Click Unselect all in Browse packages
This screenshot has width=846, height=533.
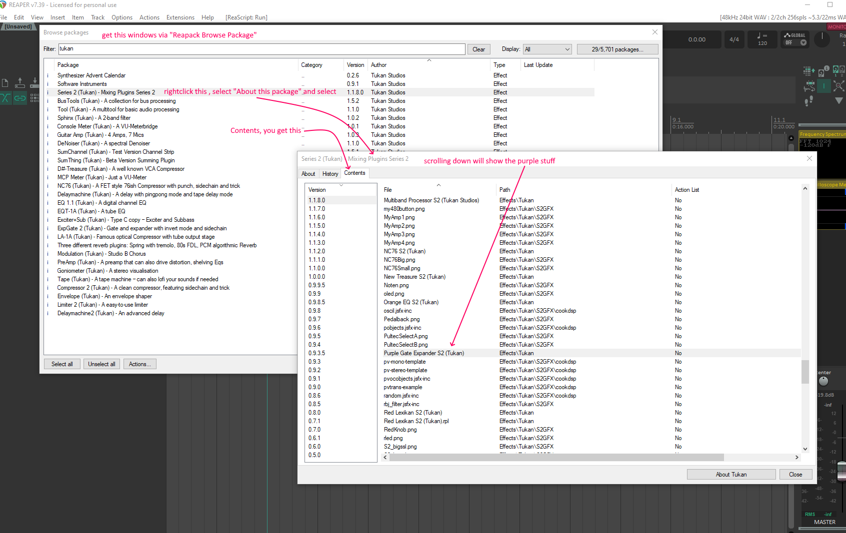[101, 364]
